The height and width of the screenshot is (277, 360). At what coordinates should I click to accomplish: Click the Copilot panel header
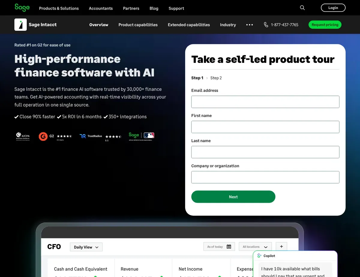tap(295, 256)
